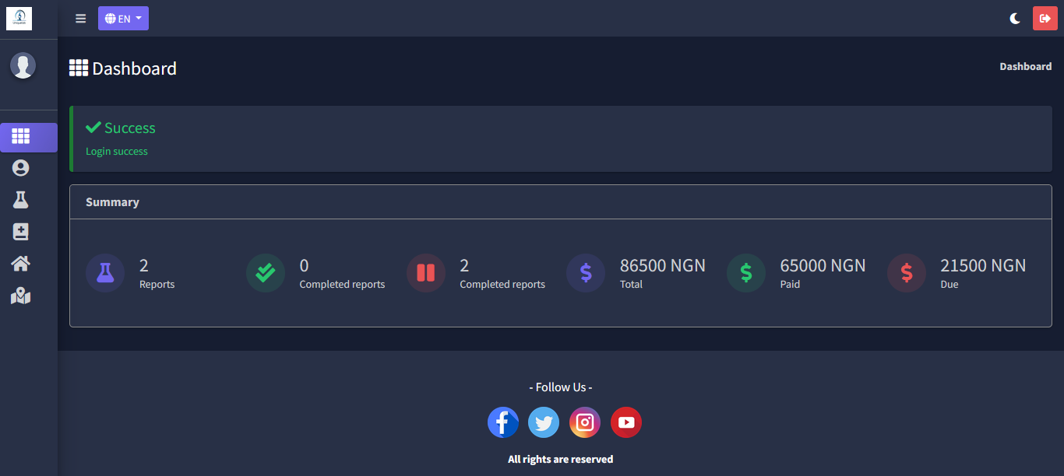Click the user avatar picture
This screenshot has height=476, width=1064.
23,65
